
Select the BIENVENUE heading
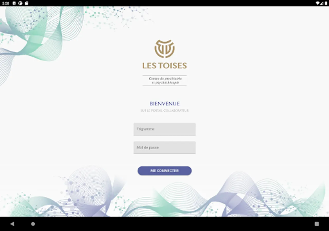tap(164, 104)
